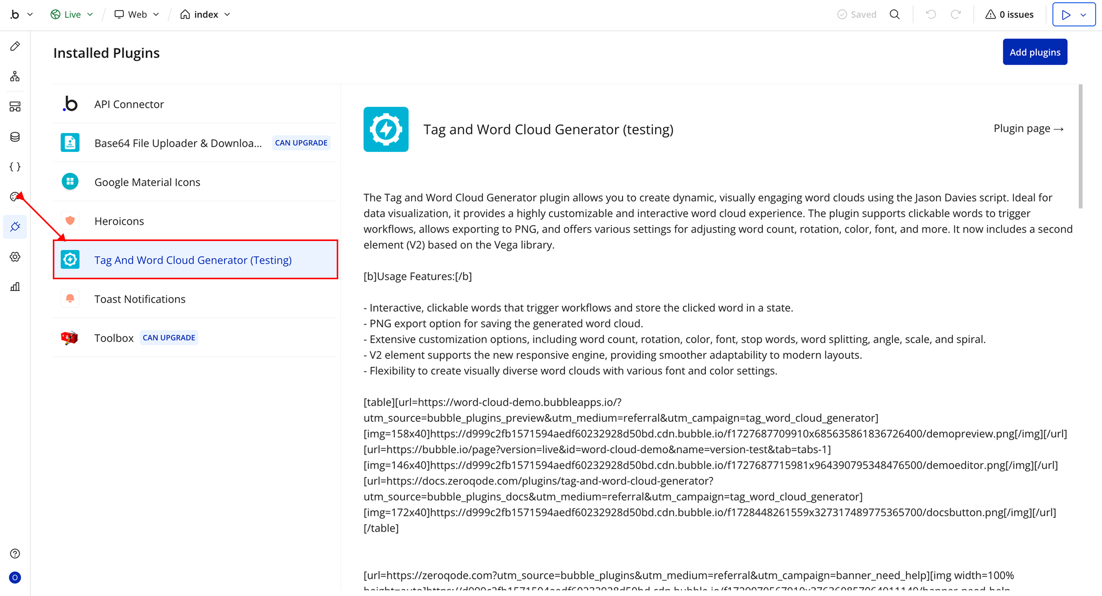Select API Connector in plugin list
This screenshot has height=596, width=1102.
click(129, 104)
